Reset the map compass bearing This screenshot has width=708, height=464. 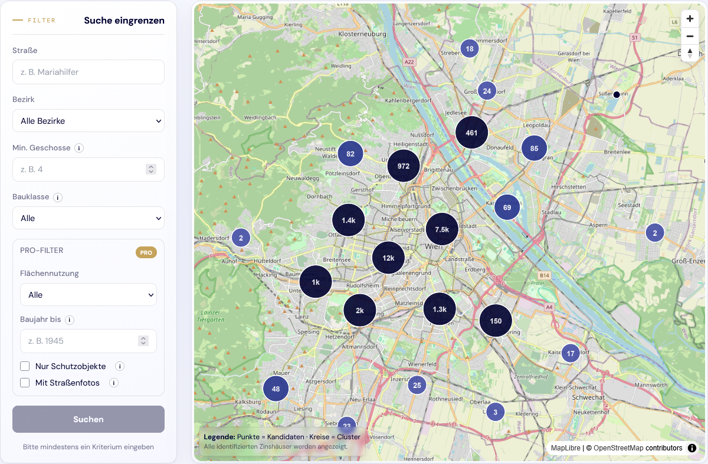[x=690, y=52]
